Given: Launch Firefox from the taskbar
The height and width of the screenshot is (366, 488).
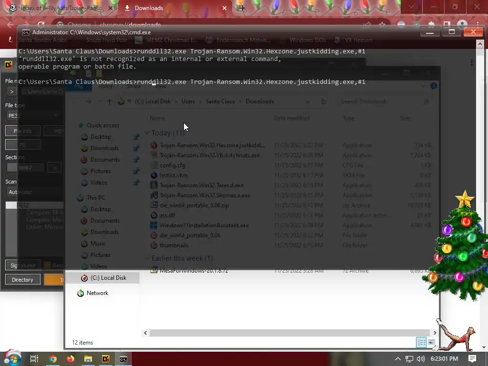Looking at the screenshot, I should click(x=71, y=359).
